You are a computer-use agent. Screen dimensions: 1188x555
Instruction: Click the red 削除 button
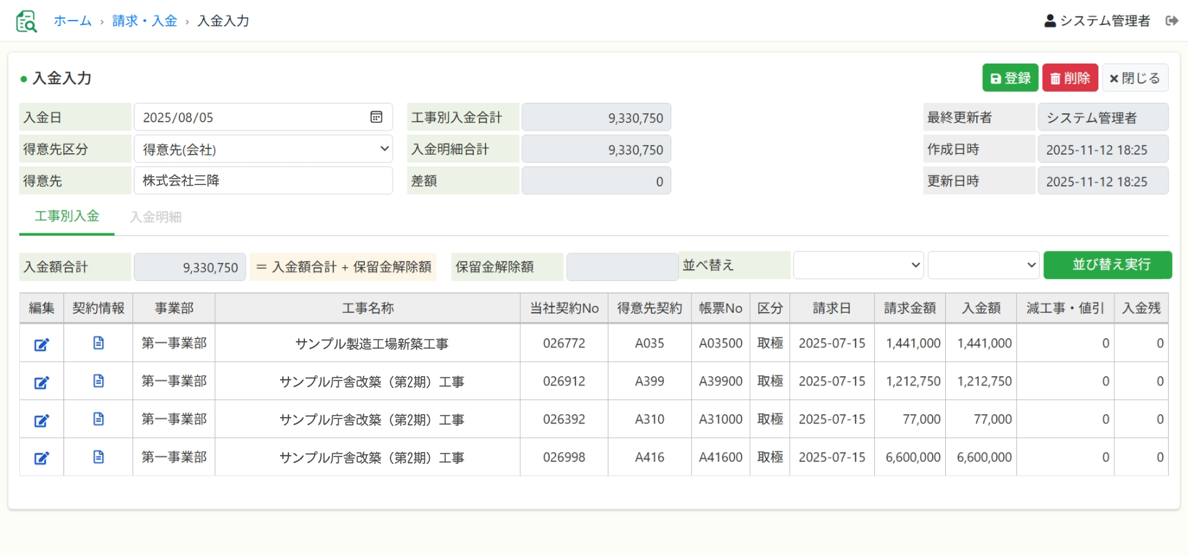1069,78
